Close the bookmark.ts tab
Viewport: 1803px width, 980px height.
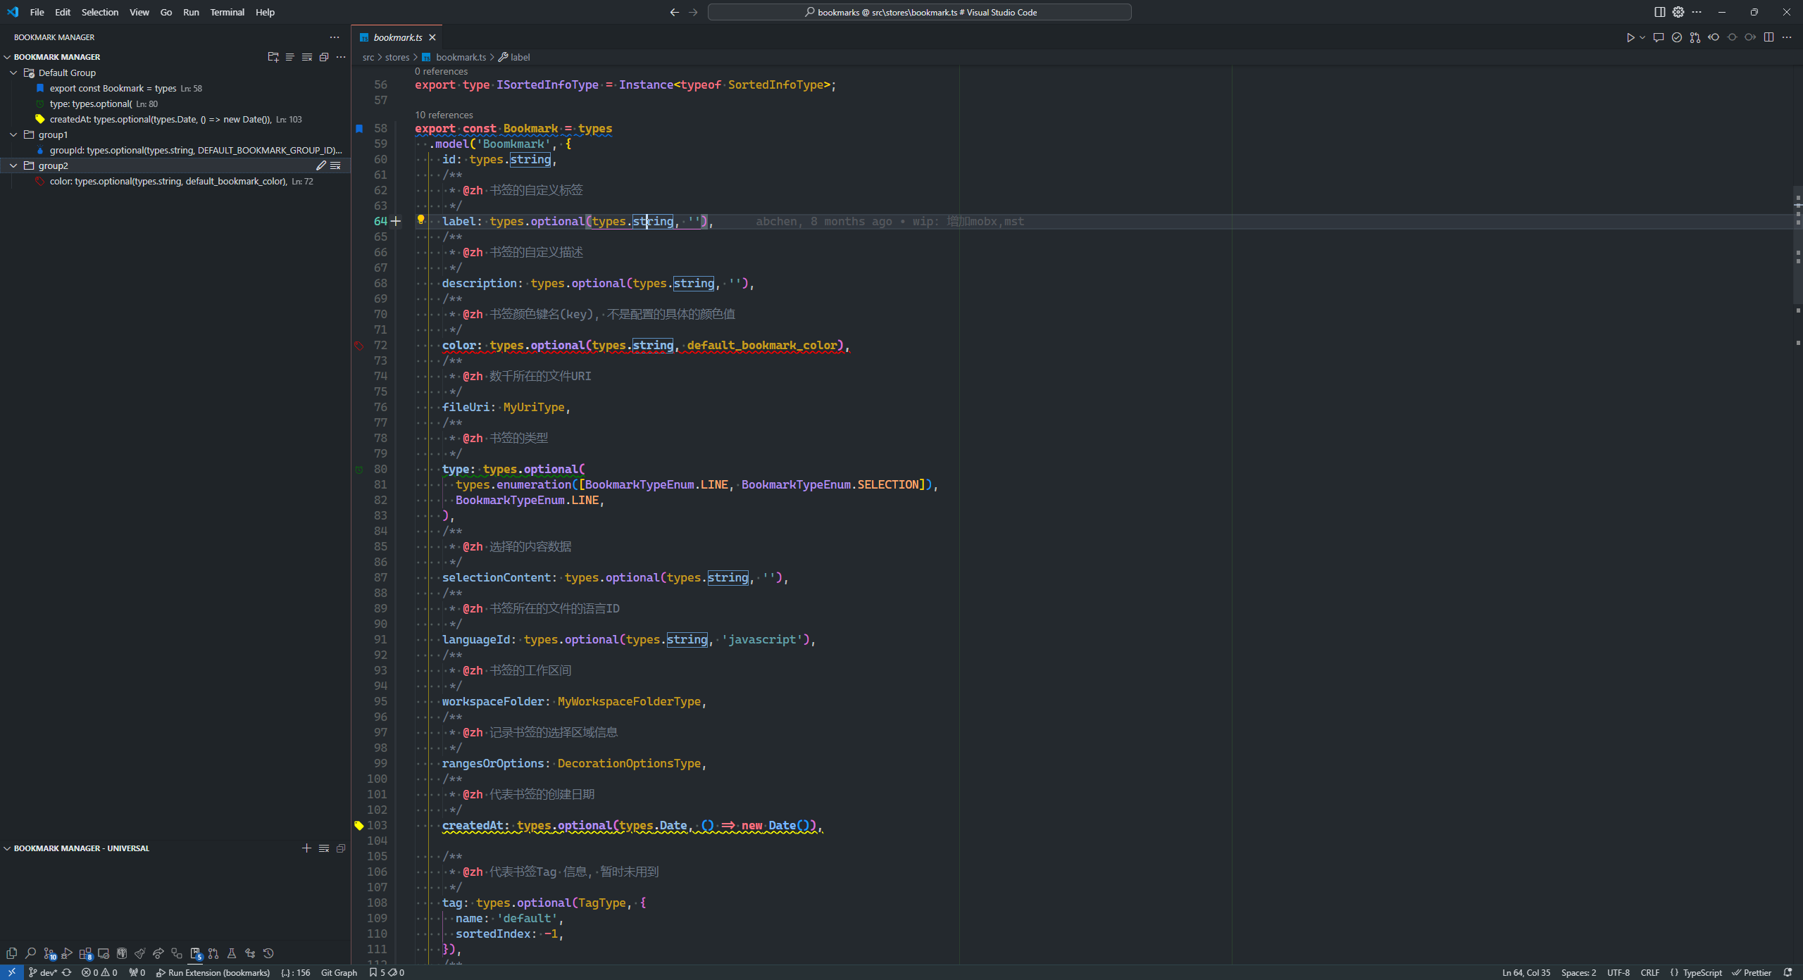pos(432,37)
